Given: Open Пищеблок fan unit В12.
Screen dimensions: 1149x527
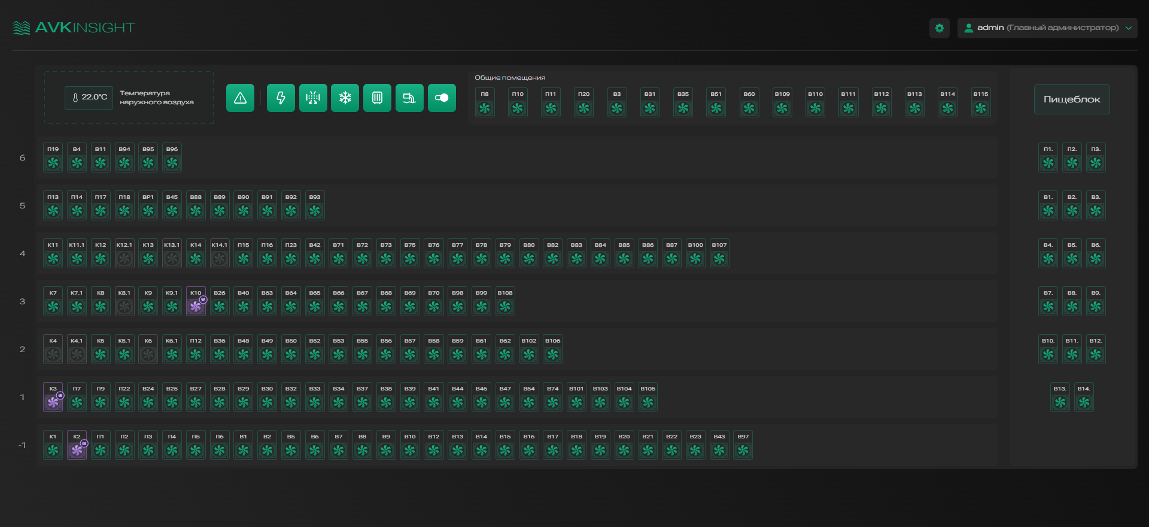Looking at the screenshot, I should point(1096,349).
